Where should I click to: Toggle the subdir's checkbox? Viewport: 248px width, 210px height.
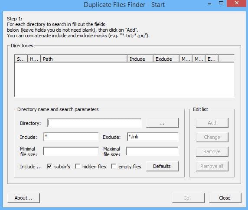pyautogui.click(x=49, y=166)
